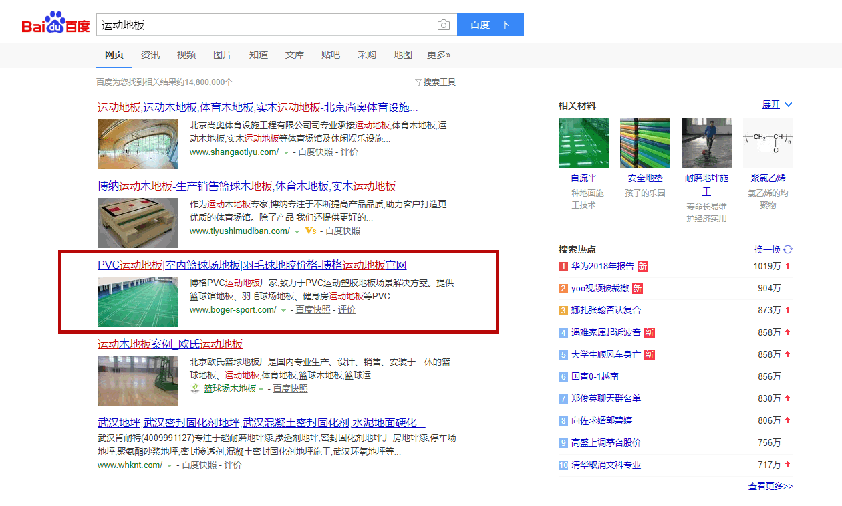Screen dimensions: 842x506
Task: Switch to the 贴吧 tab
Action: pyautogui.click(x=331, y=55)
